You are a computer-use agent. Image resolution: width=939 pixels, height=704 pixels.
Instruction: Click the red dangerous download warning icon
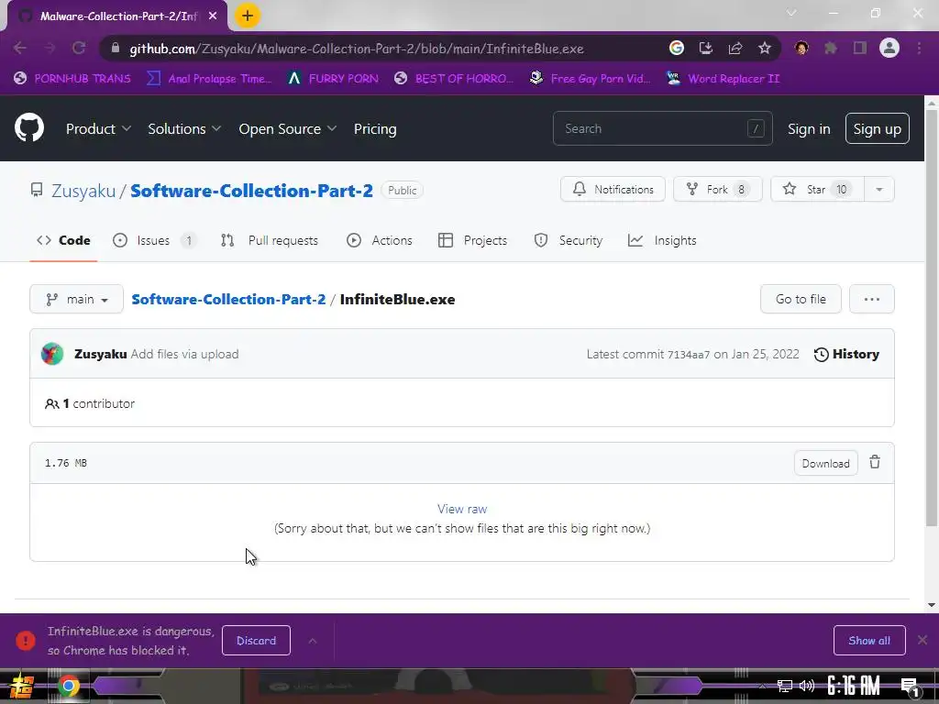25,640
